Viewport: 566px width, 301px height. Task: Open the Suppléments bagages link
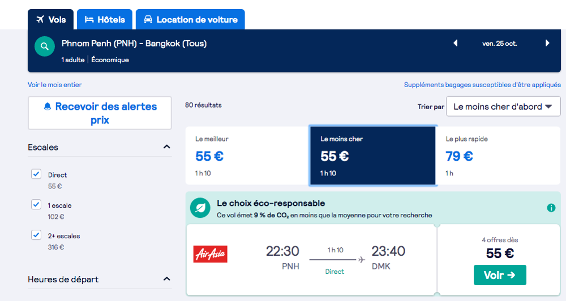click(482, 85)
